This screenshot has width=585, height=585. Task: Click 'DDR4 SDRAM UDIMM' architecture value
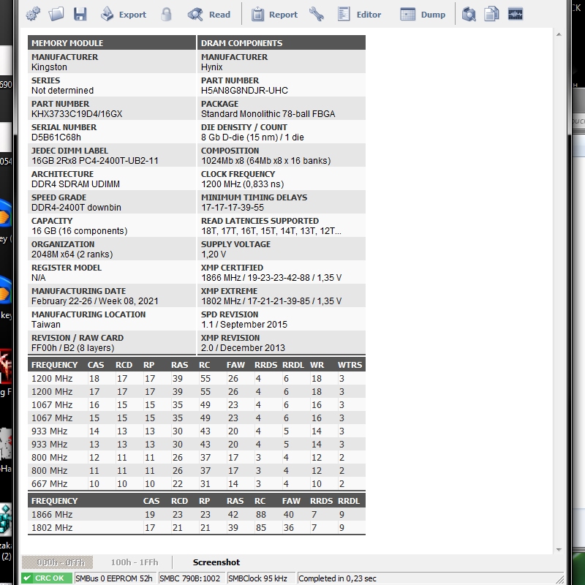(75, 184)
